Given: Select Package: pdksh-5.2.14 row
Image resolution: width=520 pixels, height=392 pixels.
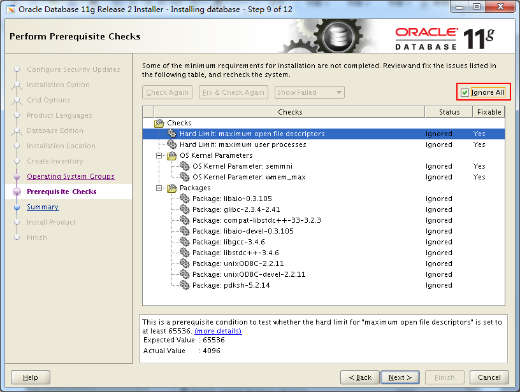Looking at the screenshot, I should point(324,285).
